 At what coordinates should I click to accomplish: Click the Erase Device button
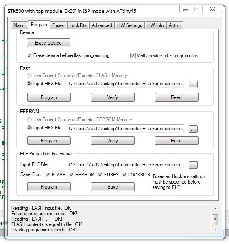coord(48,43)
